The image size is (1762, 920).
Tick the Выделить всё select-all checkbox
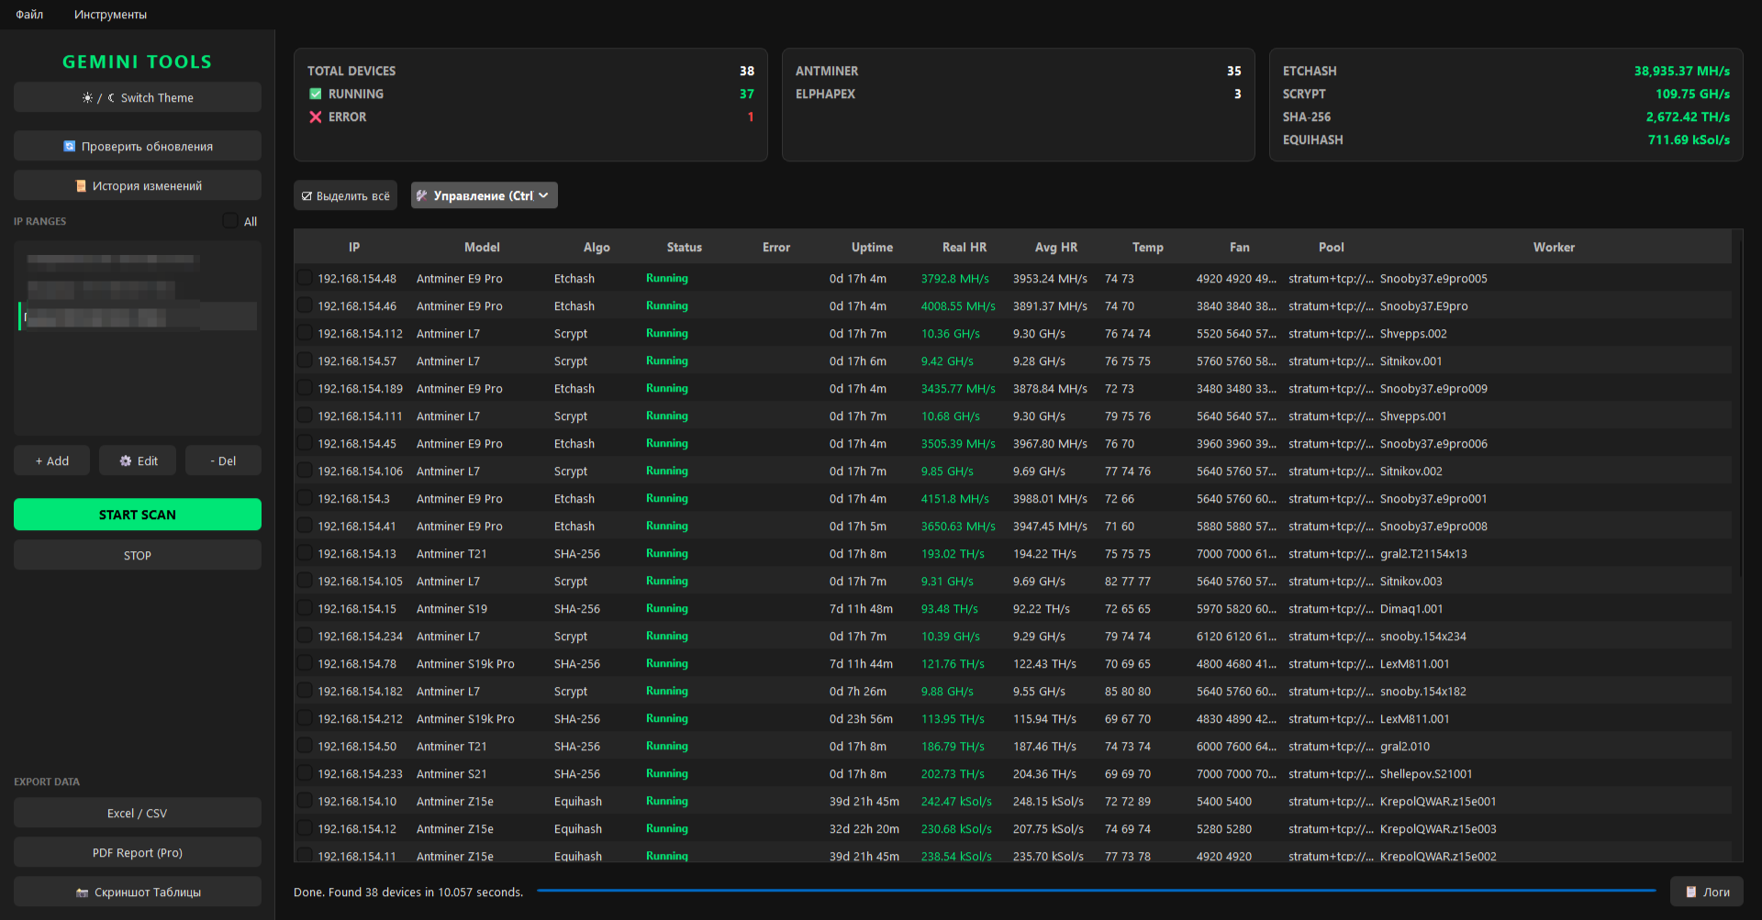click(x=307, y=196)
